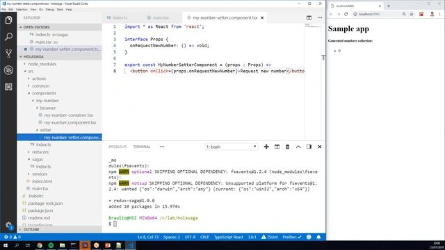Close the my-number-setter.component.tsx tab
445x250 pixels.
pyautogui.click(x=262, y=17)
